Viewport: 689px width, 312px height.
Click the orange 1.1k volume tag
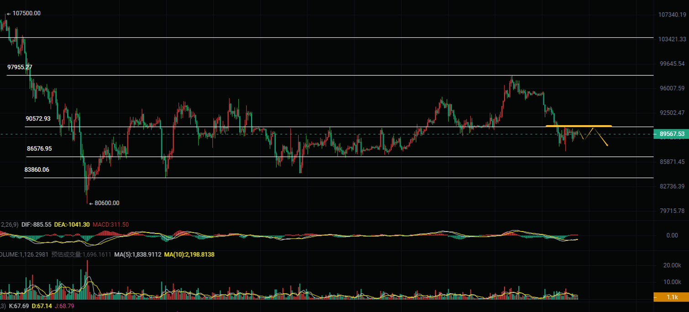coord(671,297)
